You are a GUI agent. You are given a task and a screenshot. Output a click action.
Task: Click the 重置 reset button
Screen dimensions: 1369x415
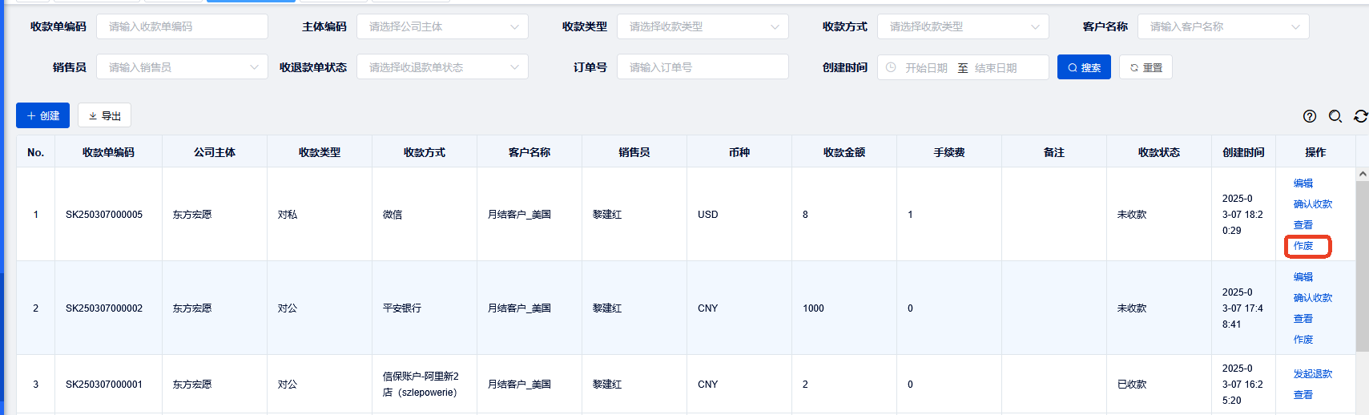(1146, 67)
